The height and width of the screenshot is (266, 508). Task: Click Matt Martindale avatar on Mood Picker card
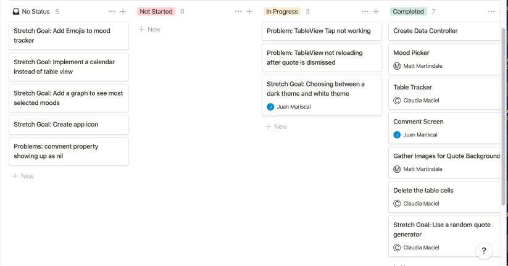tap(397, 66)
